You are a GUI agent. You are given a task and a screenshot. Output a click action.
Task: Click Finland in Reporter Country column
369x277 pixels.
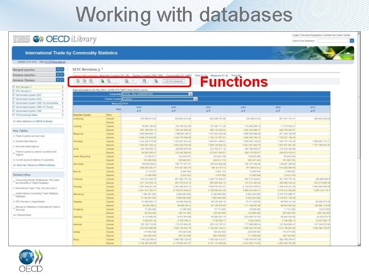77,179
